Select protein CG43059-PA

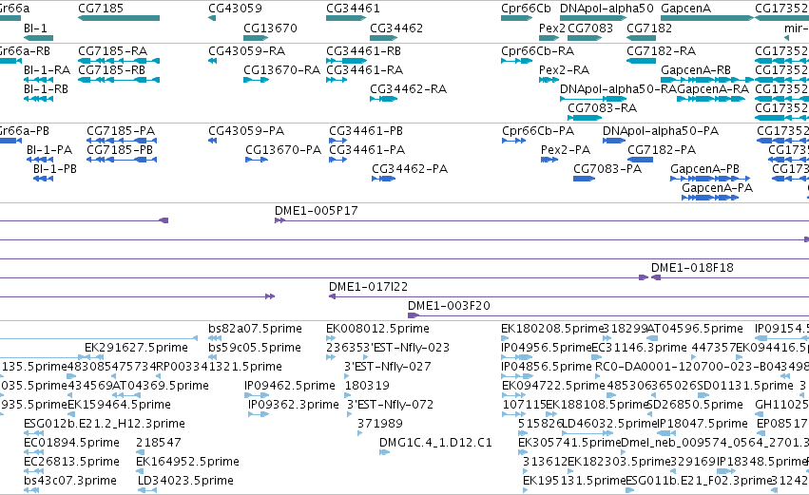click(212, 141)
